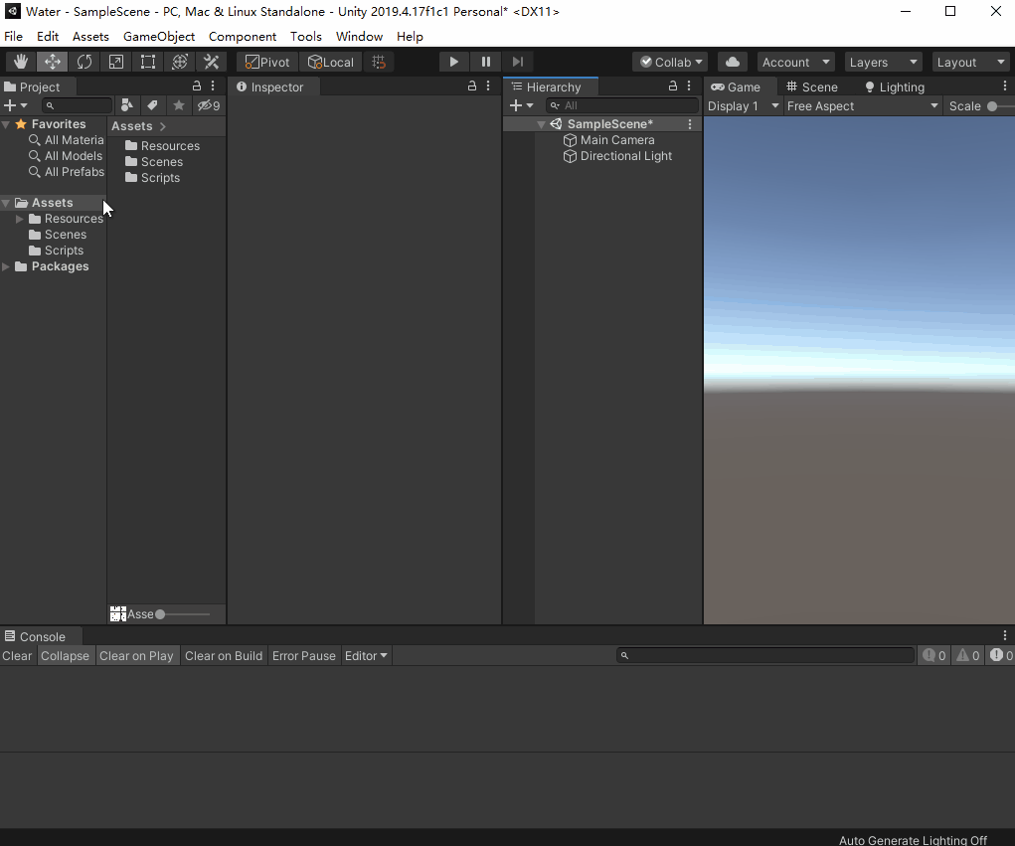The image size is (1015, 846).
Task: Open the Display 1 dropdown
Action: click(743, 105)
